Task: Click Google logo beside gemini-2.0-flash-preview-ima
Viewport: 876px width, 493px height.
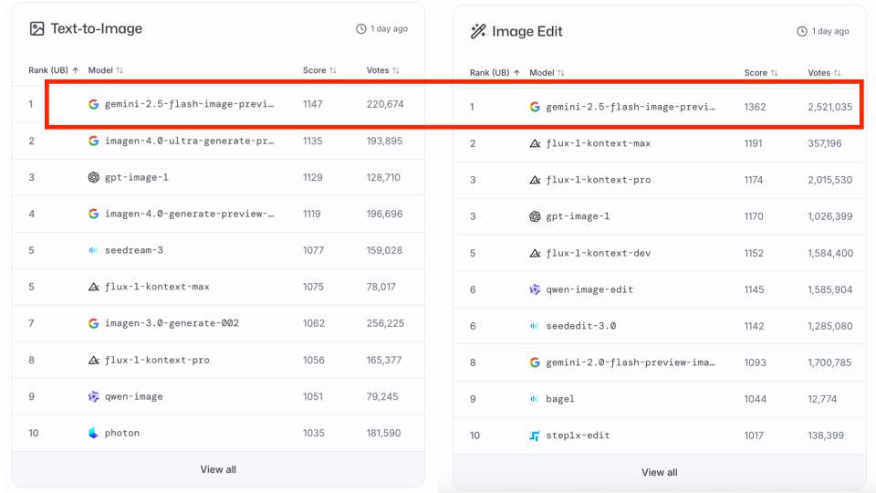Action: [535, 362]
